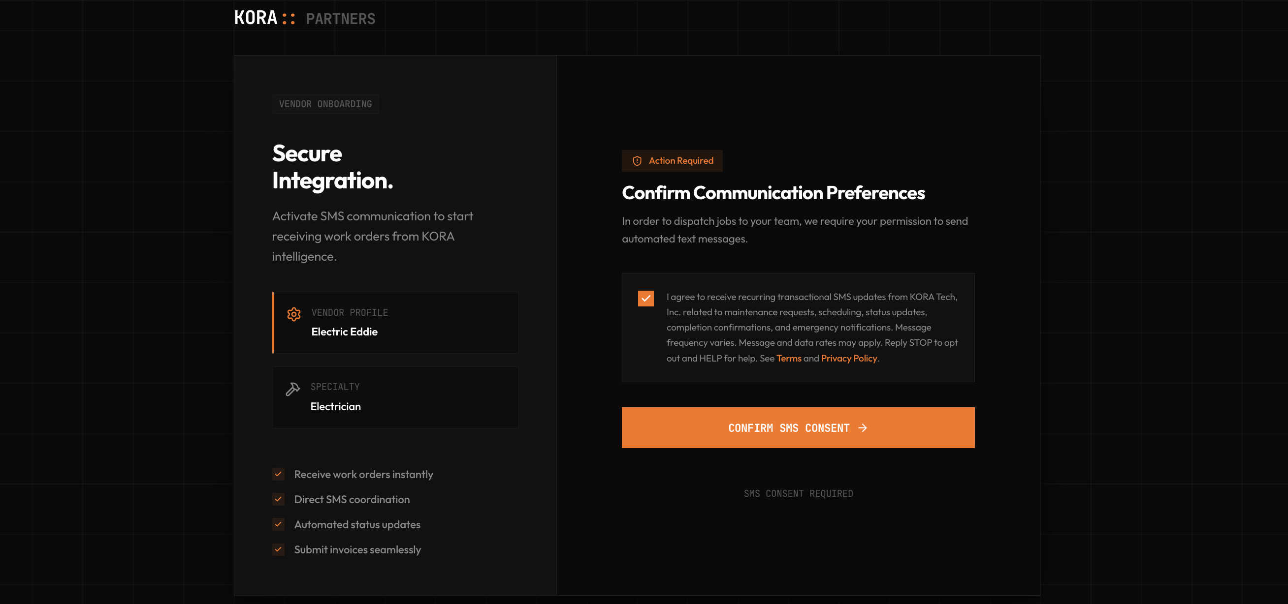The image size is (1288, 604).
Task: Click the KORA logo text
Action: (256, 18)
